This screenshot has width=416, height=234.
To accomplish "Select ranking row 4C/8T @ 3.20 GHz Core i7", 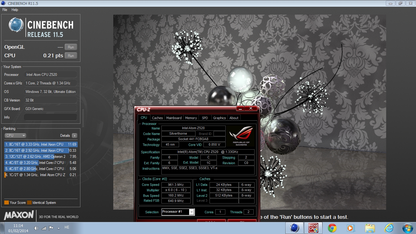I will [41, 163].
